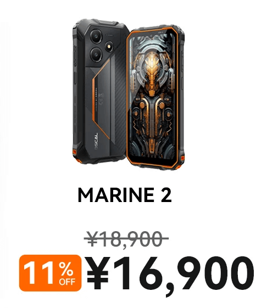The image size is (267, 308).
Task: Click the large yen symbol of sale price
Action: tap(98, 273)
